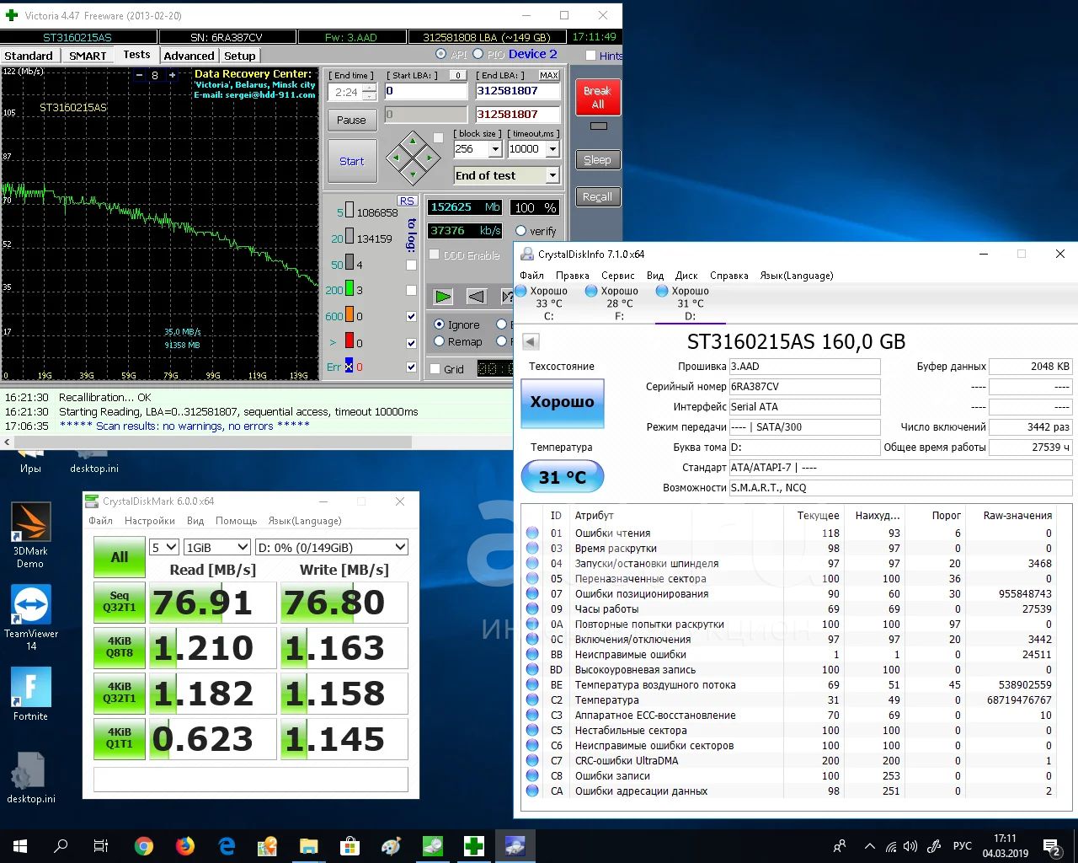The width and height of the screenshot is (1078, 863).
Task: Open Fortnite desktop shortcut
Action: [x=30, y=694]
